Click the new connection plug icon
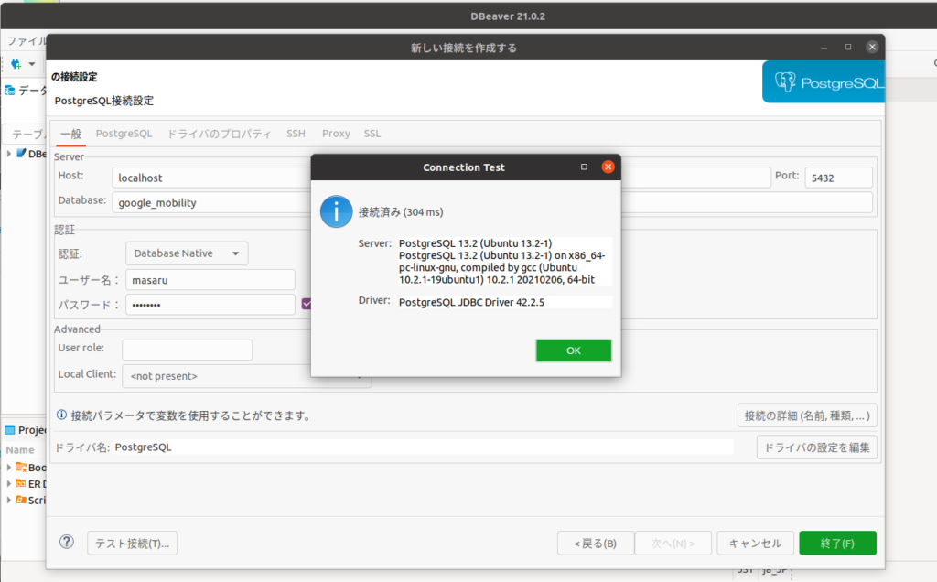Viewport: 937px width, 582px height. (16, 64)
